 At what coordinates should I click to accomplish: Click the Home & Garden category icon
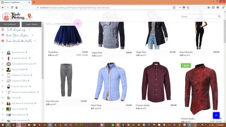point(8,109)
